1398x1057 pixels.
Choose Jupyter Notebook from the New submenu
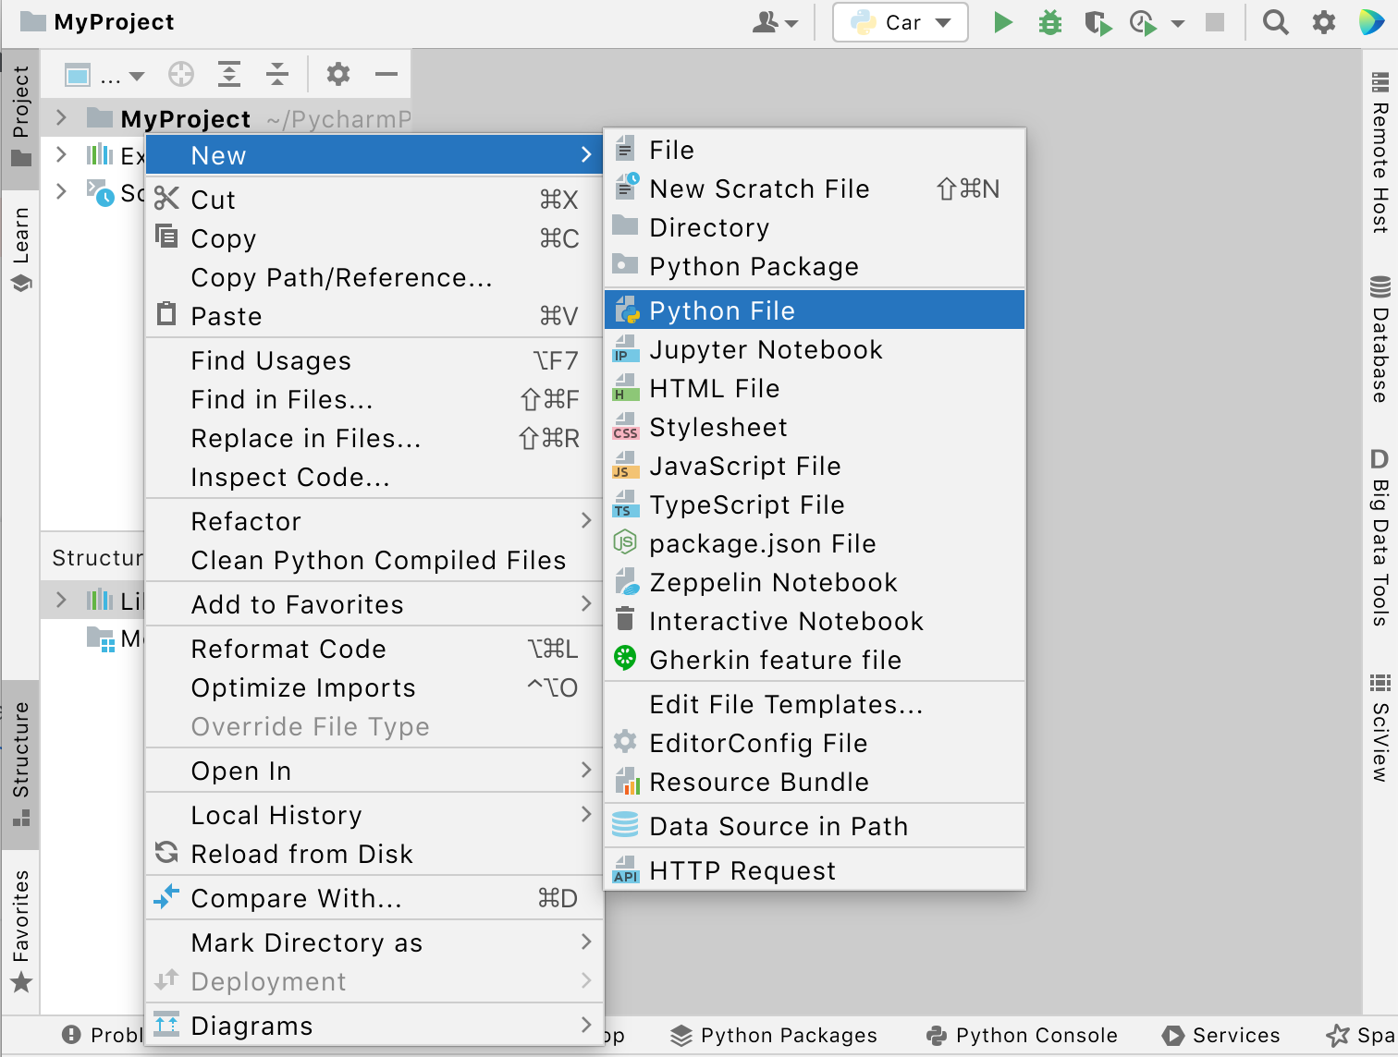pyautogui.click(x=766, y=349)
